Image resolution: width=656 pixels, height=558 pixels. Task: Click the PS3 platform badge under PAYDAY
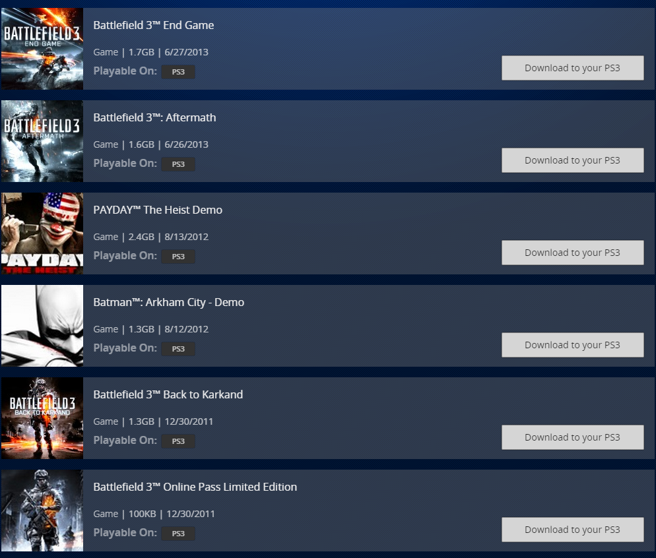click(x=178, y=257)
